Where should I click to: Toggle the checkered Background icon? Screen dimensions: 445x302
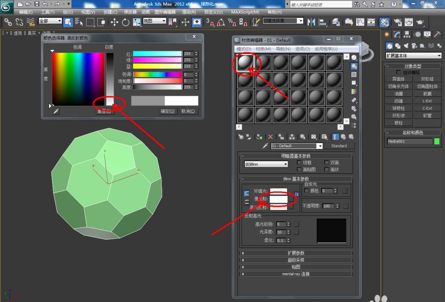[354, 74]
